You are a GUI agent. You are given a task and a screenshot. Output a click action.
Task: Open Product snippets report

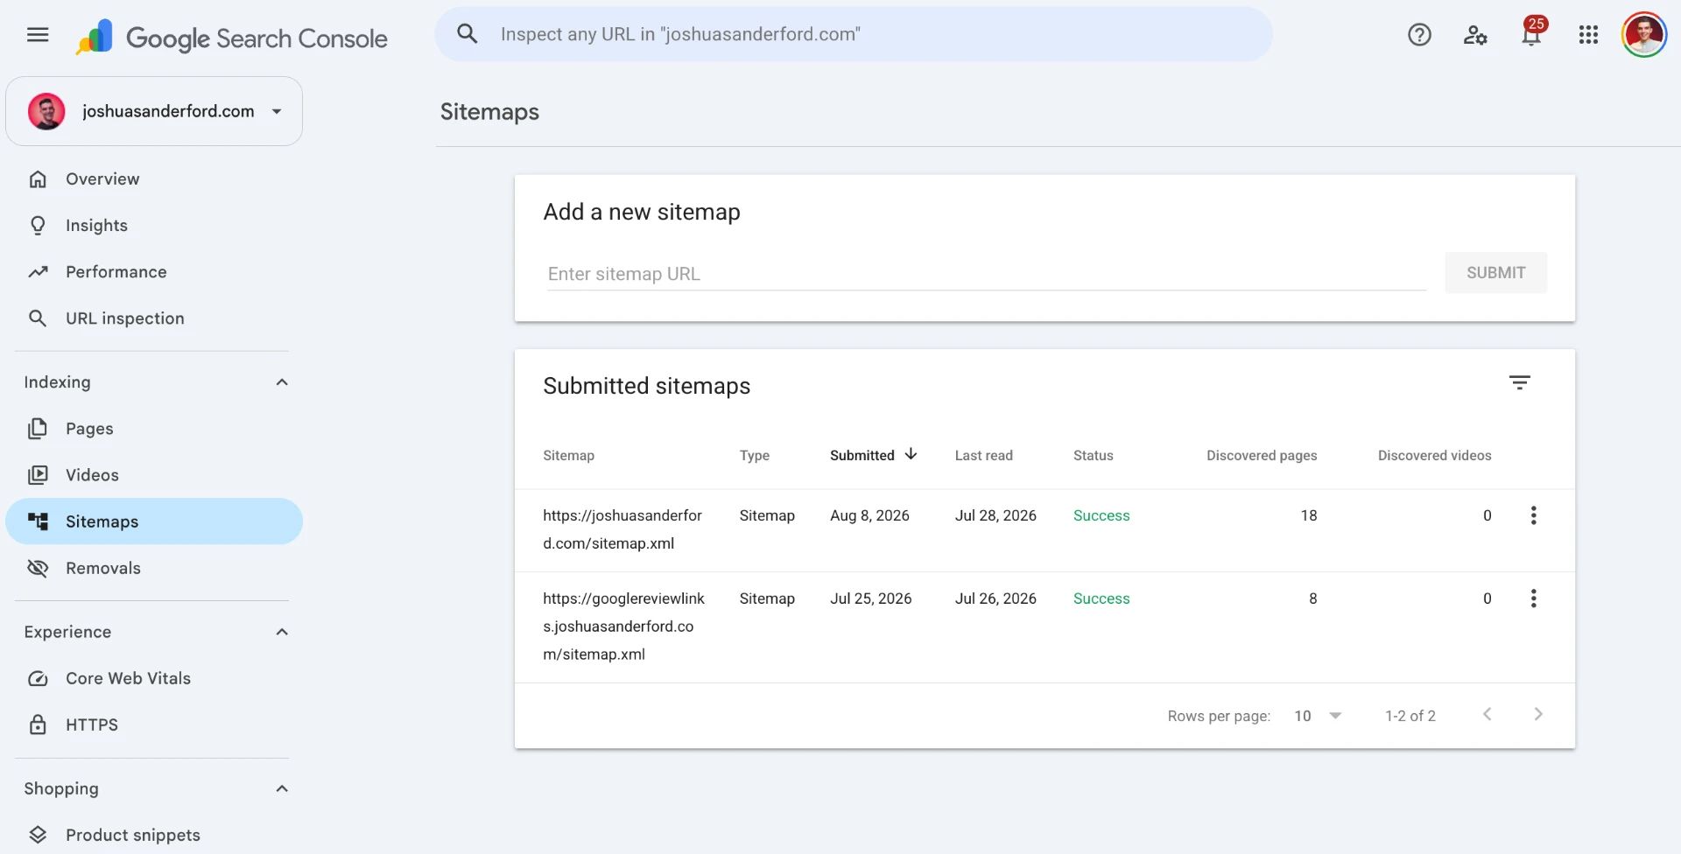(154, 835)
